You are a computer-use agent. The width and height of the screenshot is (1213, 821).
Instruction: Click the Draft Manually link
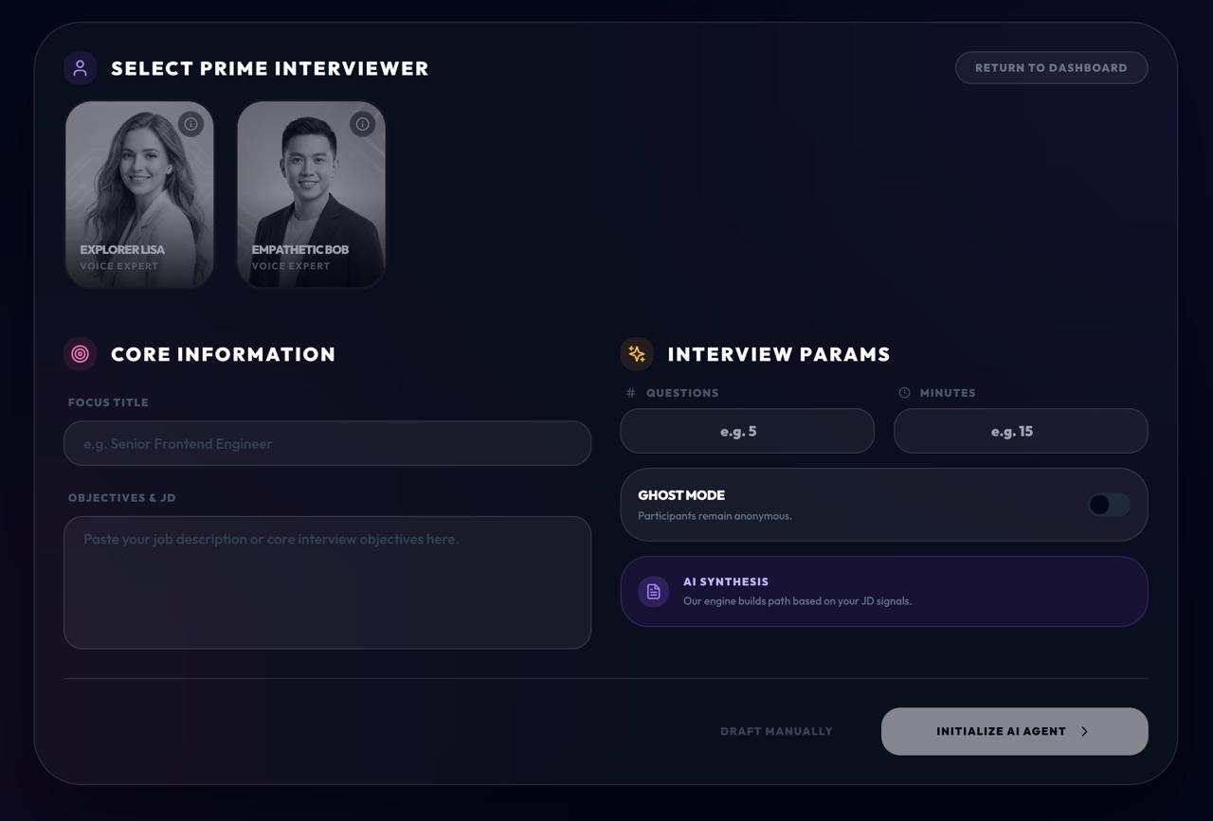[x=776, y=731]
